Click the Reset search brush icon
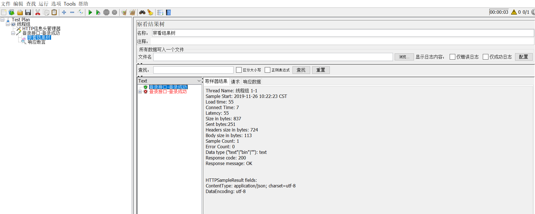 point(150,12)
